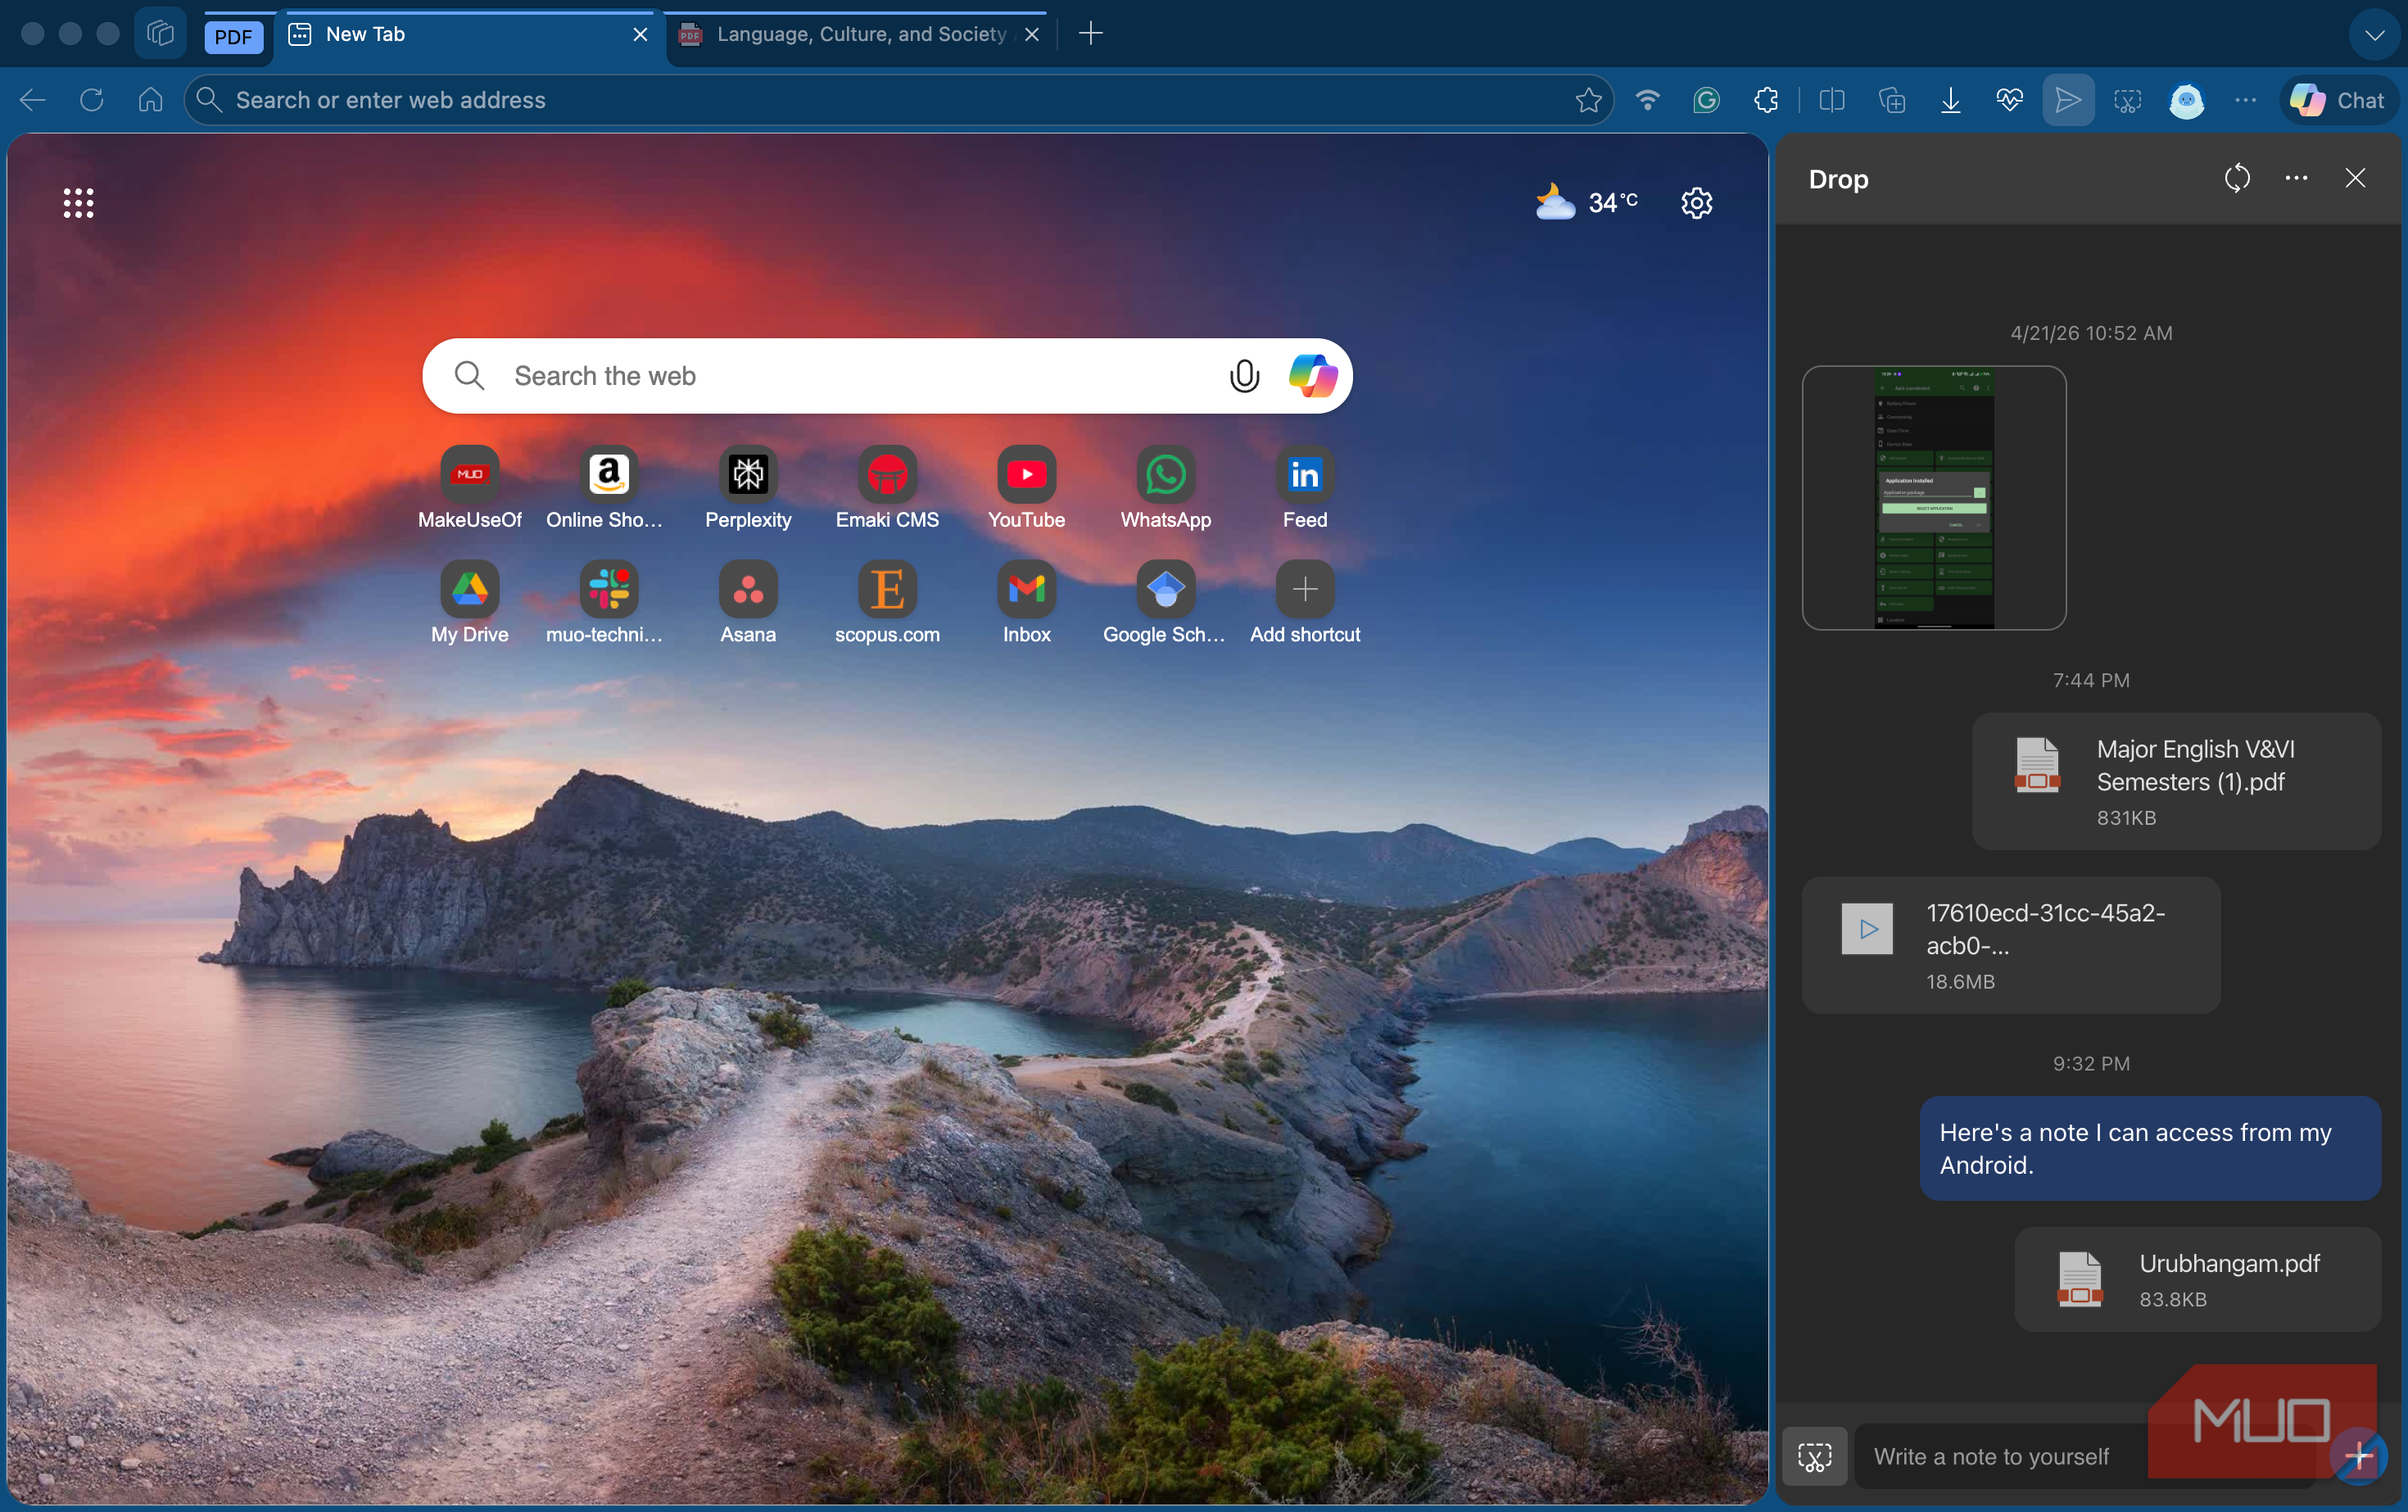This screenshot has width=2408, height=1512.
Task: Open the My Drive shortcut
Action: point(469,603)
